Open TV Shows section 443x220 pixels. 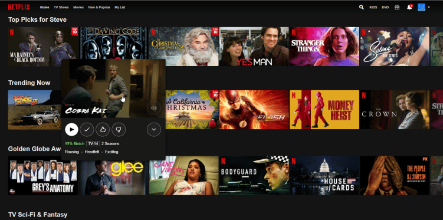tap(61, 7)
